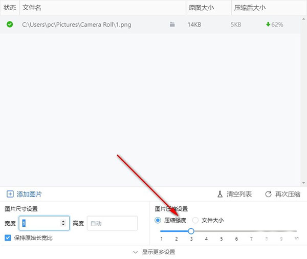Decrease 宽度 with the down spinner arrow
This screenshot has width=307, height=259.
click(x=63, y=225)
